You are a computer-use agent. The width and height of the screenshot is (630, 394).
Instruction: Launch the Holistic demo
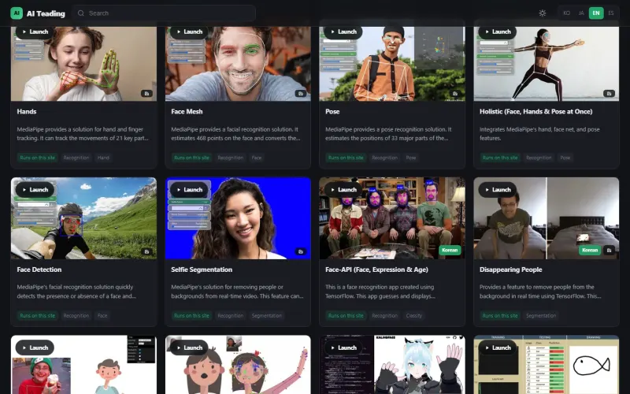pyautogui.click(x=498, y=32)
